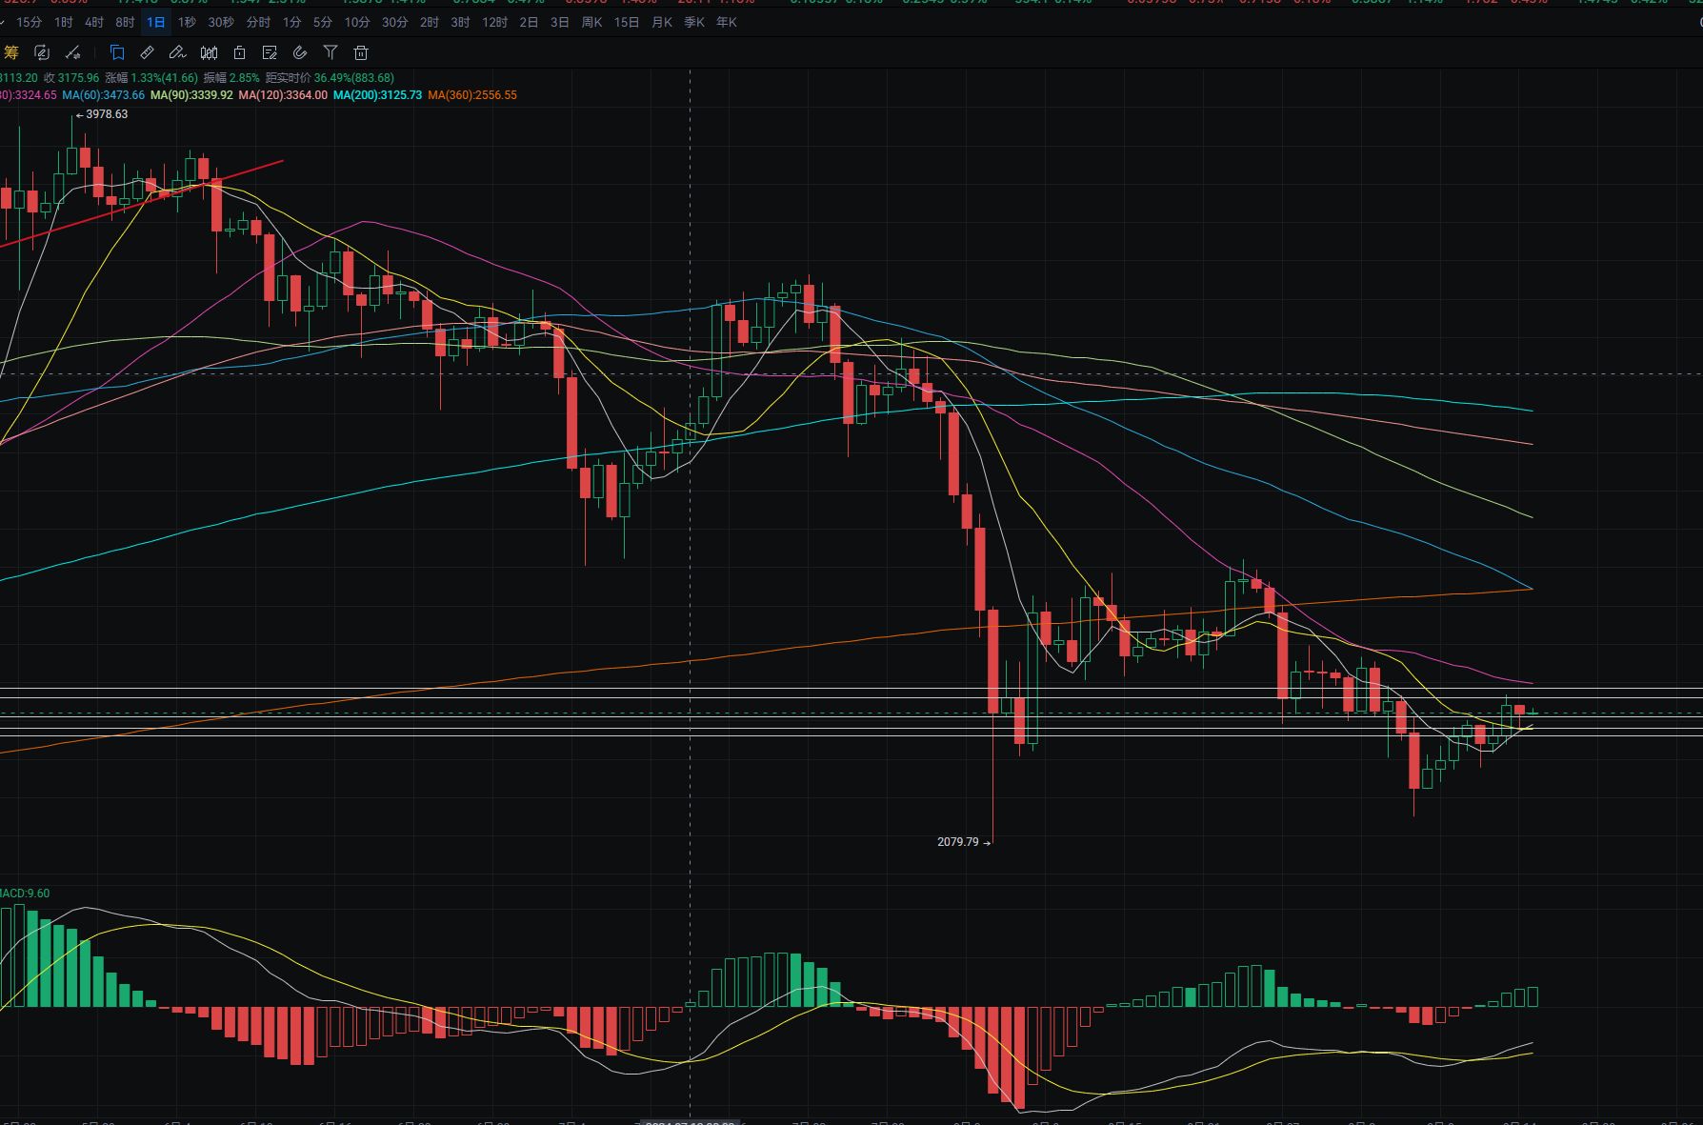Switch chart to 1分 interval

click(292, 22)
